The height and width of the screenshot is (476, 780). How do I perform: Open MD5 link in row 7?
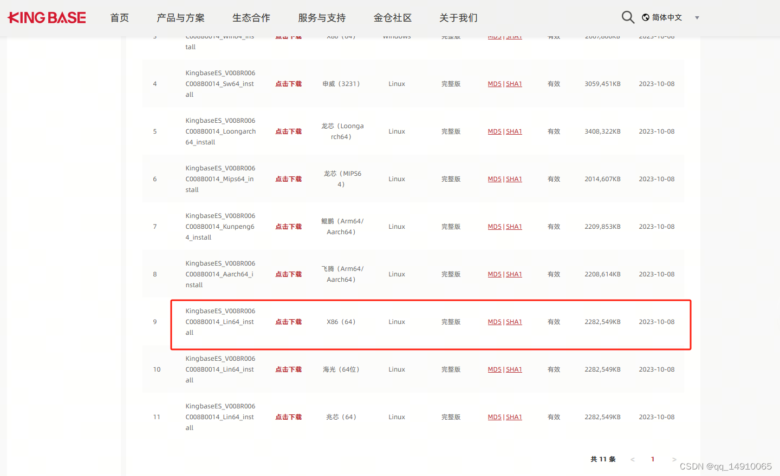[x=495, y=227]
